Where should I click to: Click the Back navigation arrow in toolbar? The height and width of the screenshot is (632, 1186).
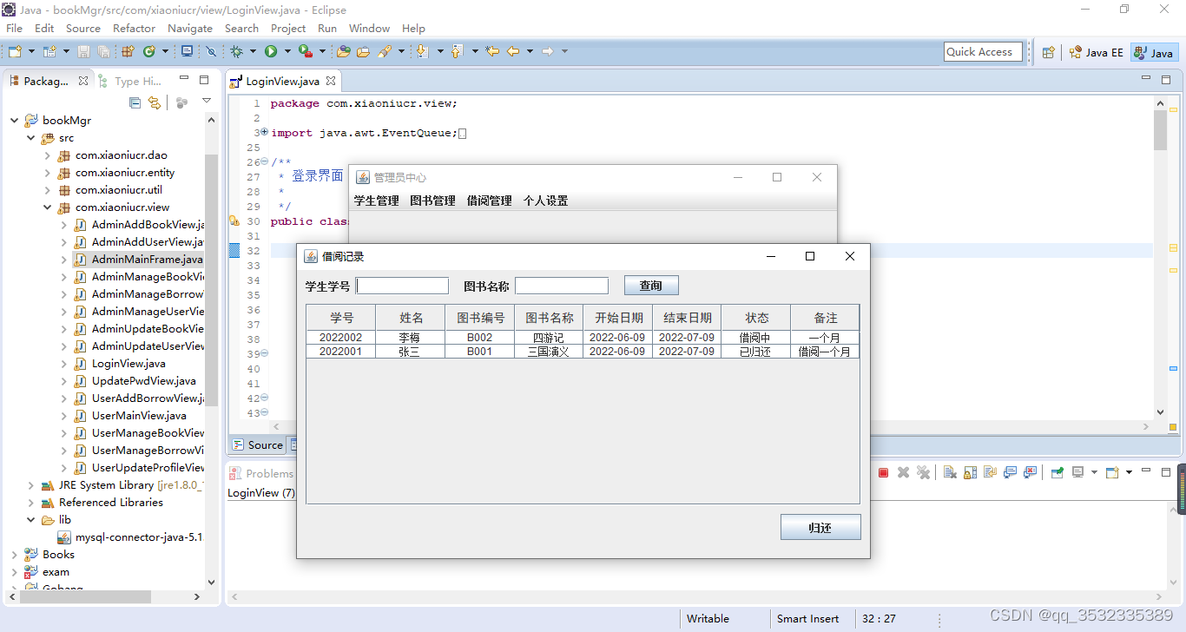513,52
